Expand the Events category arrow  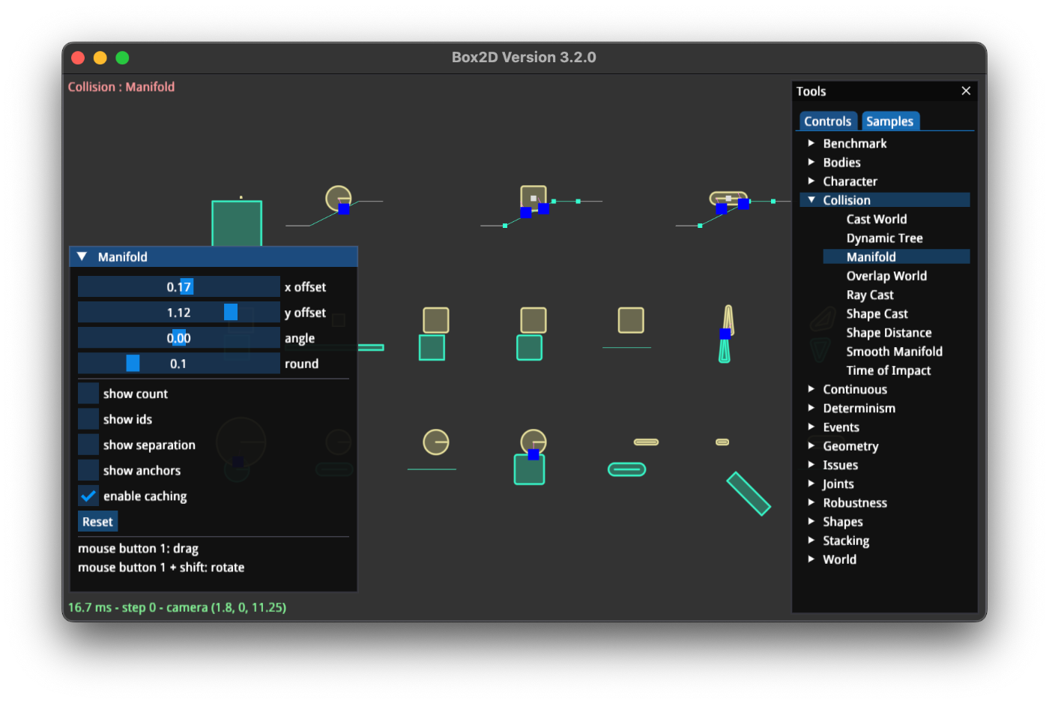pyautogui.click(x=811, y=427)
